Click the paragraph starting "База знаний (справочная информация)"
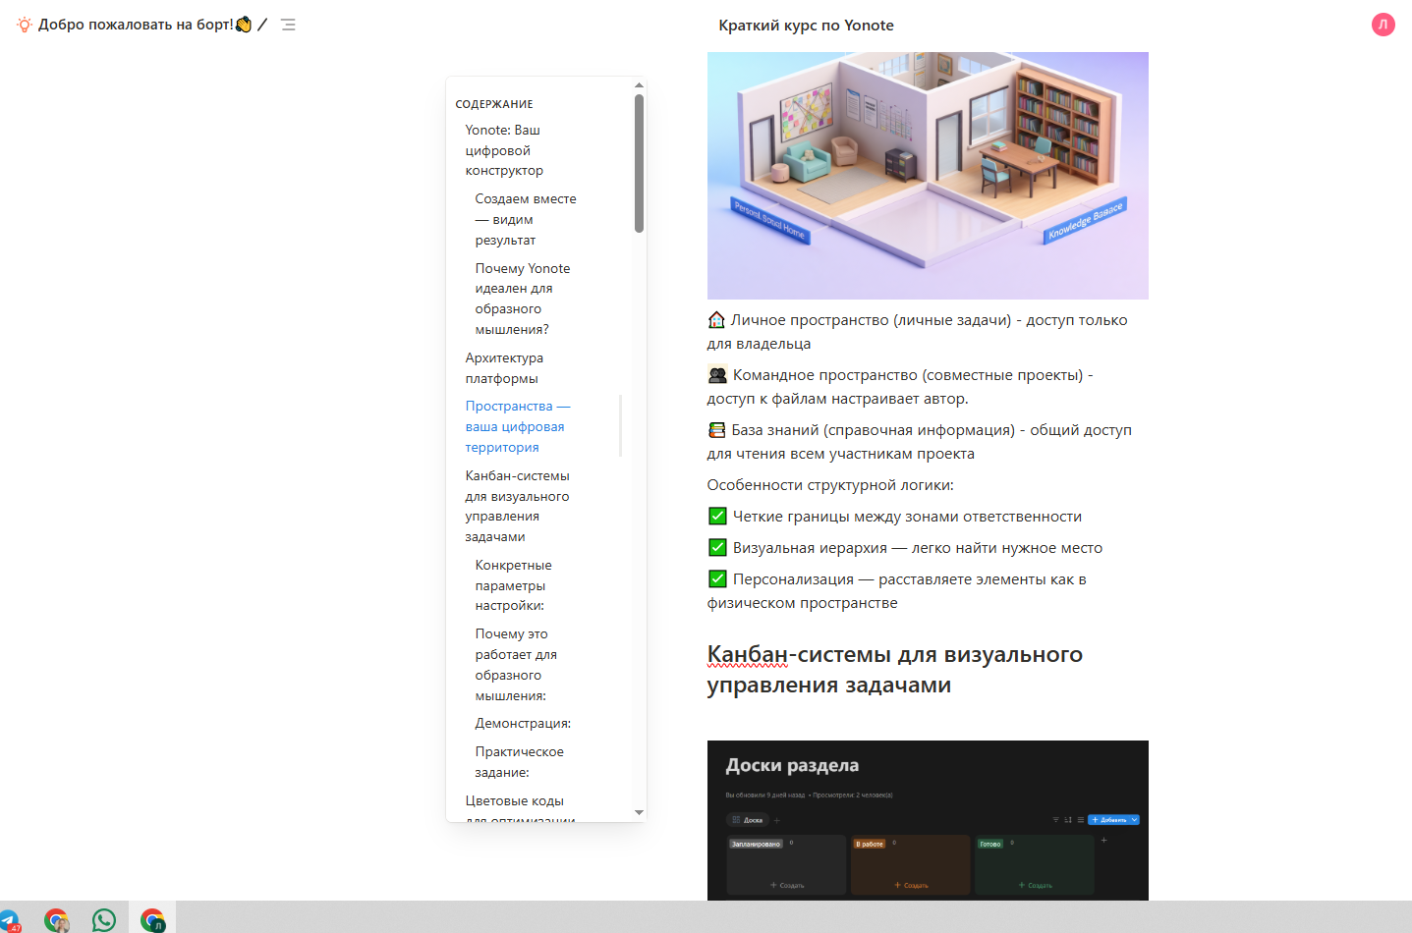This screenshot has width=1412, height=933. pyautogui.click(x=920, y=442)
